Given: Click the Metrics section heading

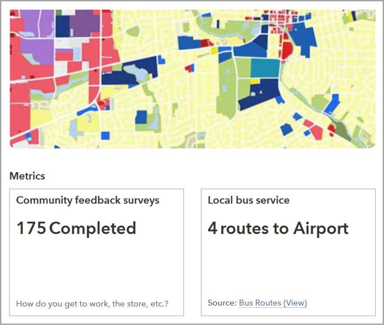Looking at the screenshot, I should 27,176.
